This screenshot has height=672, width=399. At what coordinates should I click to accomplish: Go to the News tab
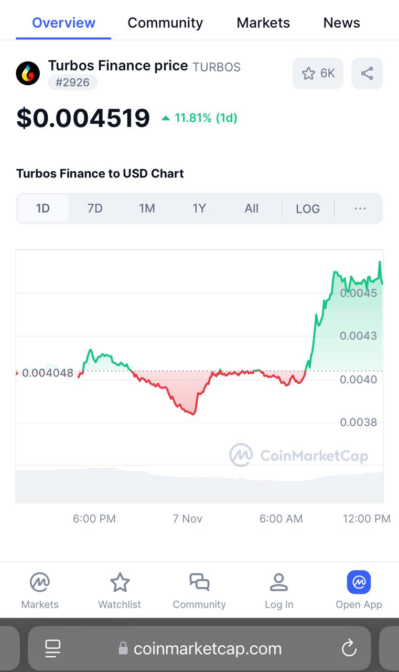coord(341,23)
